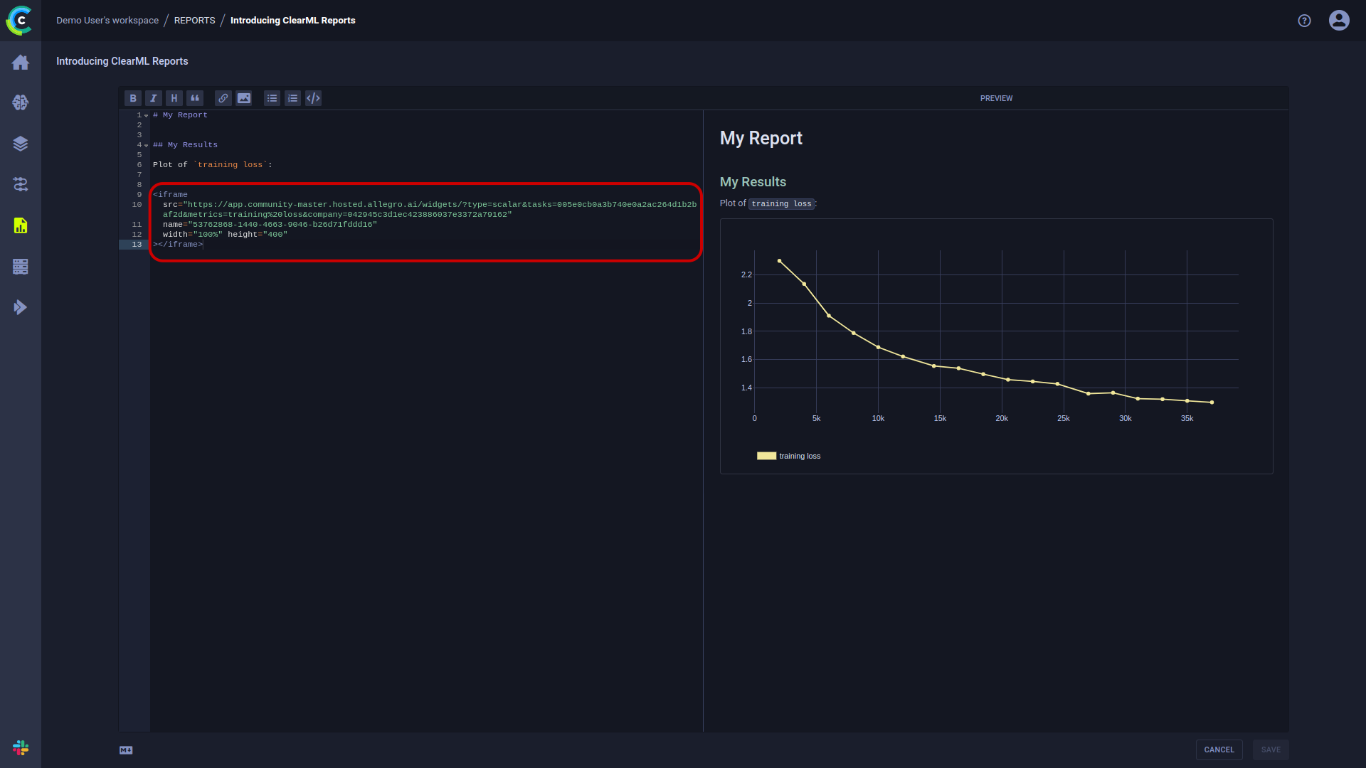This screenshot has width=1366, height=768.
Task: Click the inline 'training loss' code tag in preview
Action: coord(781,204)
